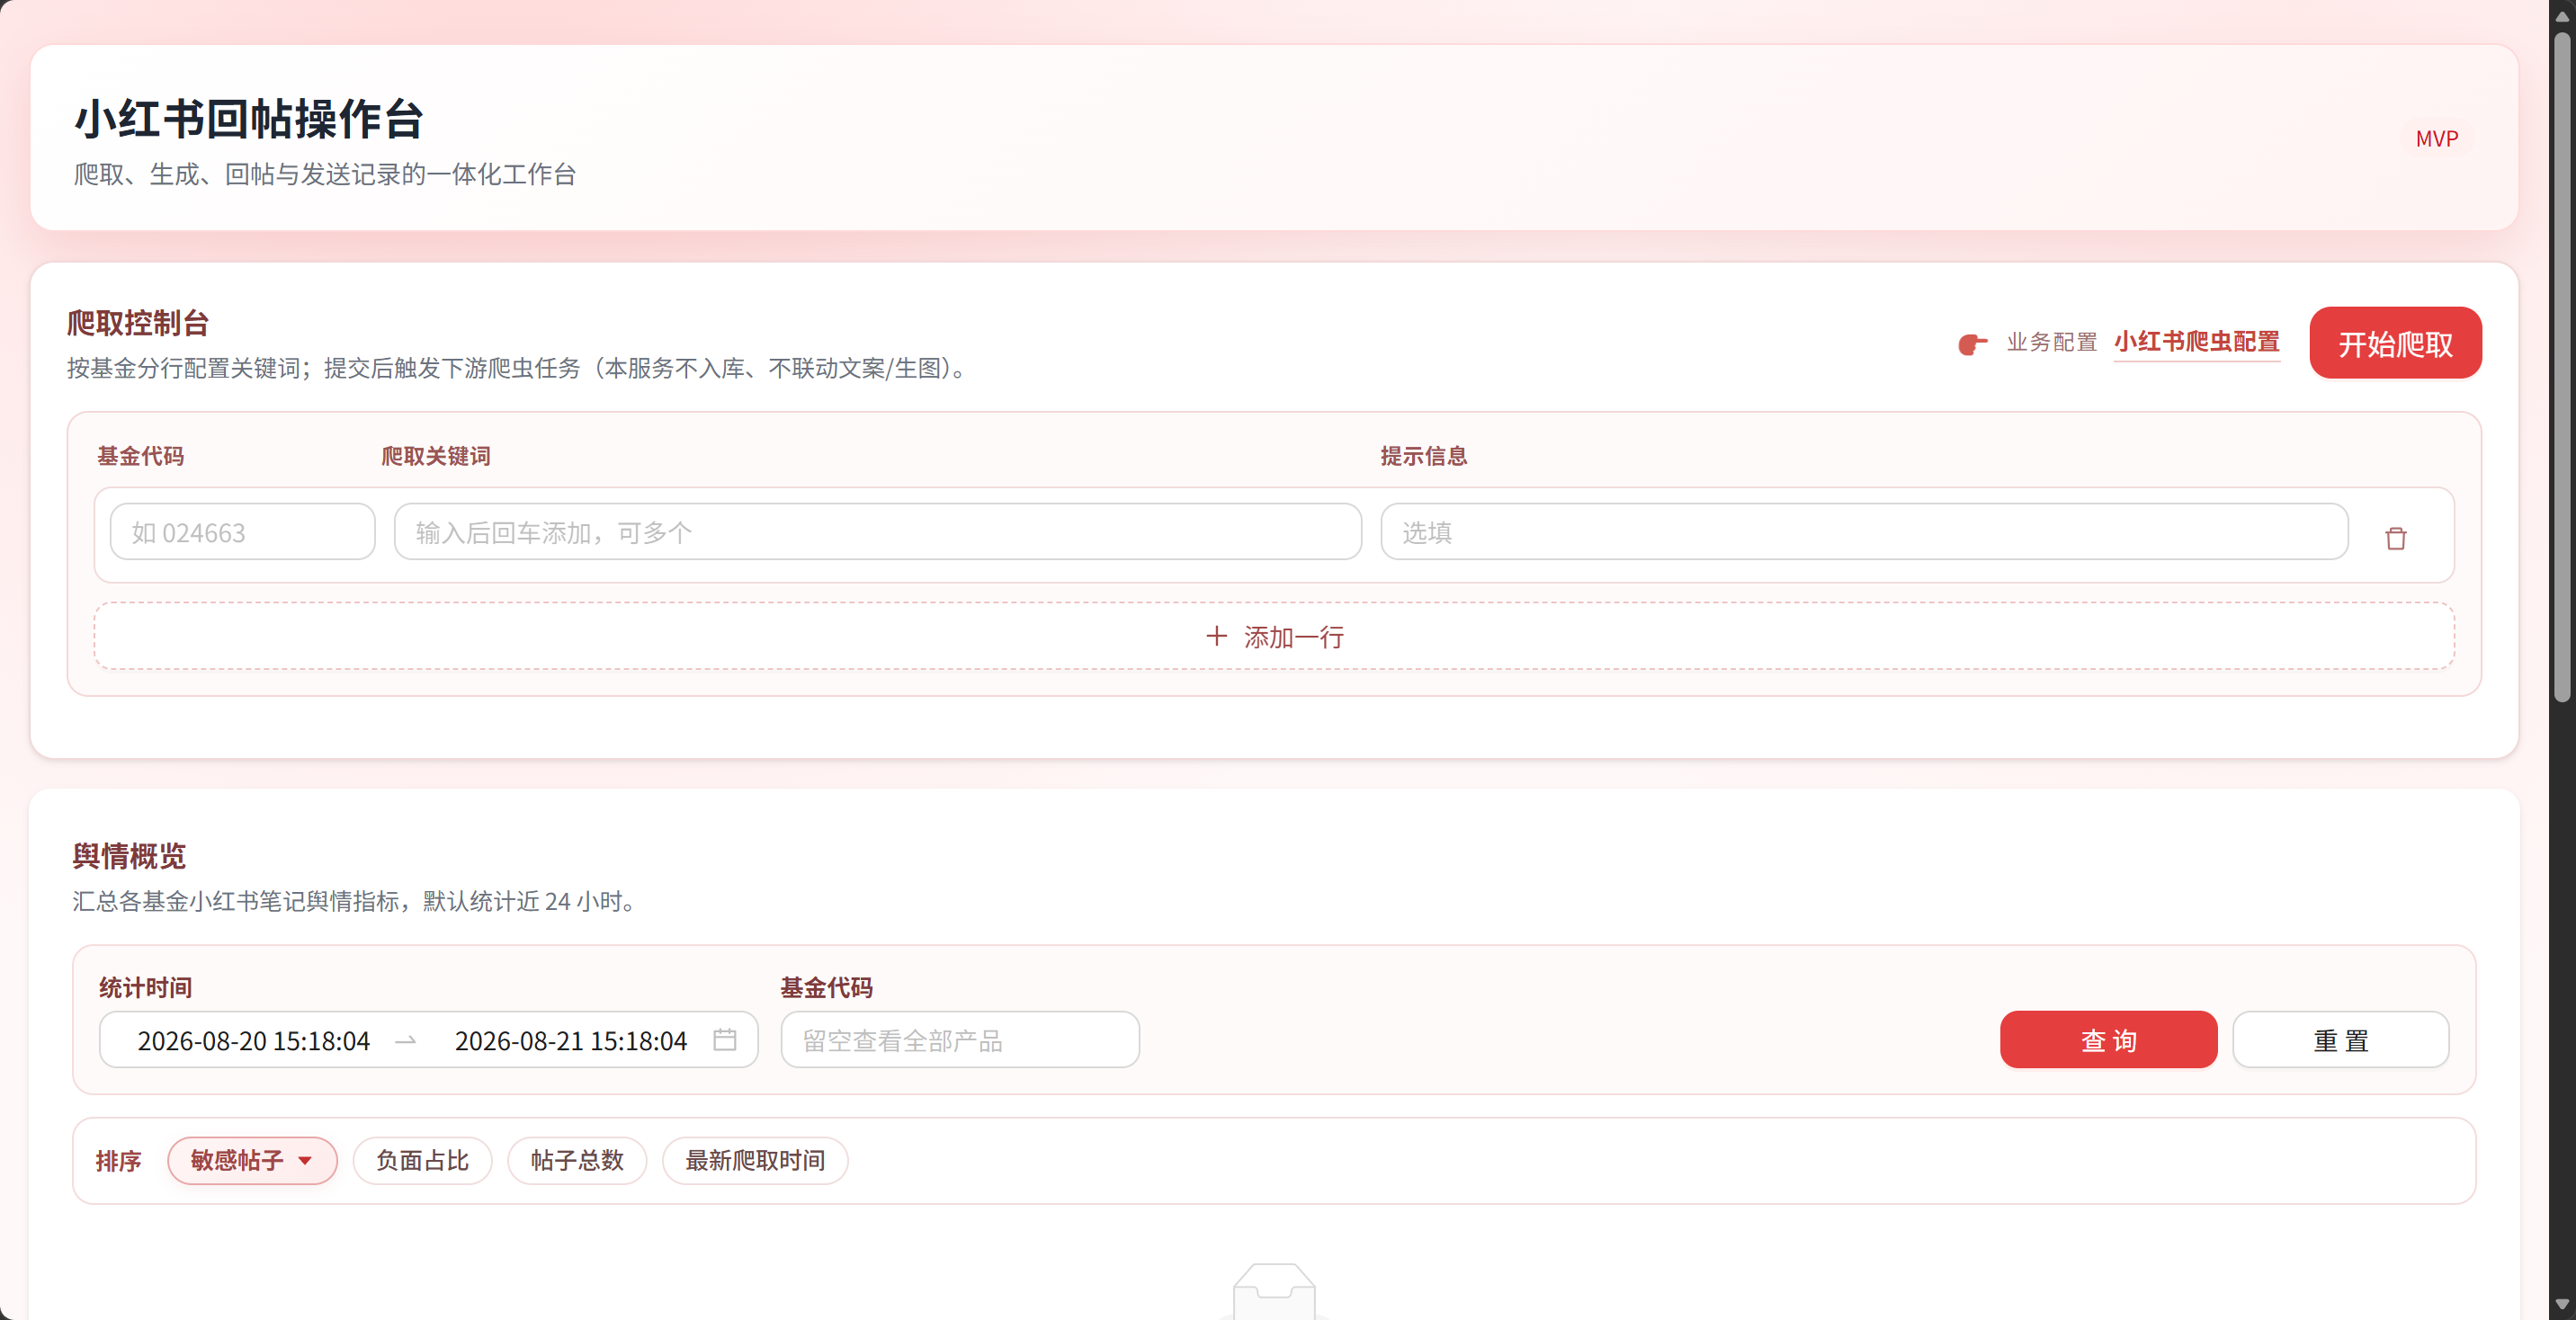Set start date 2026-08-20 15:18:04
2576x1320 pixels.
tap(253, 1041)
